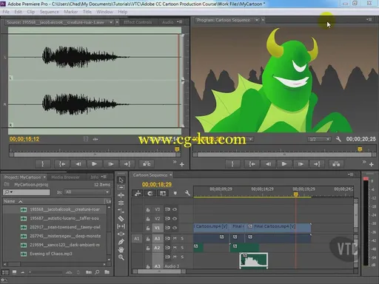
Task: Select the Slide tool
Action: point(121,234)
